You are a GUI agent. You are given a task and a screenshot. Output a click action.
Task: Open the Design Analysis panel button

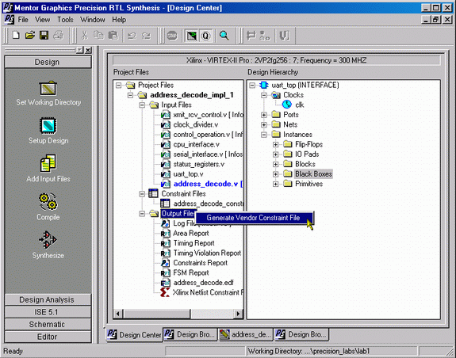tap(48, 299)
